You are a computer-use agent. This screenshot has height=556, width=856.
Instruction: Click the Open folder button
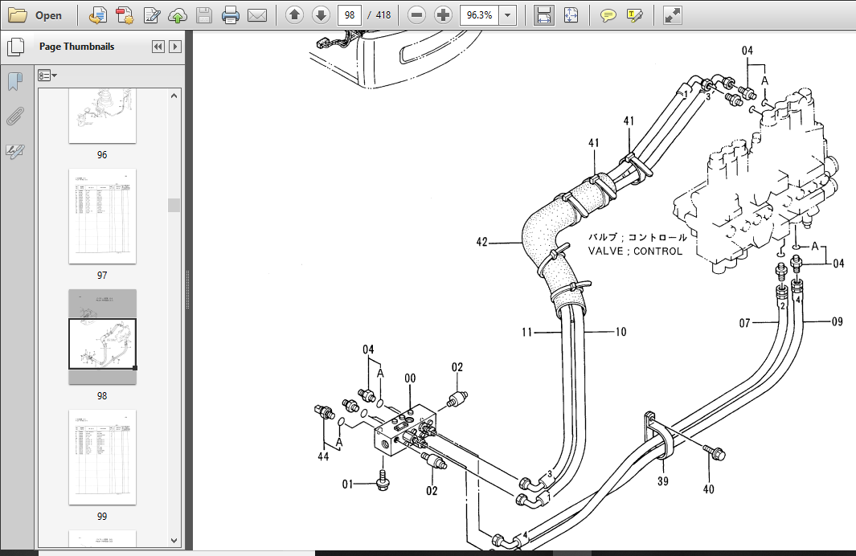coord(35,15)
